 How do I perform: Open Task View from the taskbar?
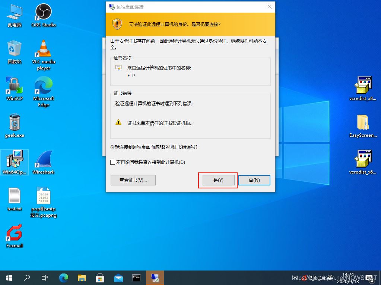(44, 278)
